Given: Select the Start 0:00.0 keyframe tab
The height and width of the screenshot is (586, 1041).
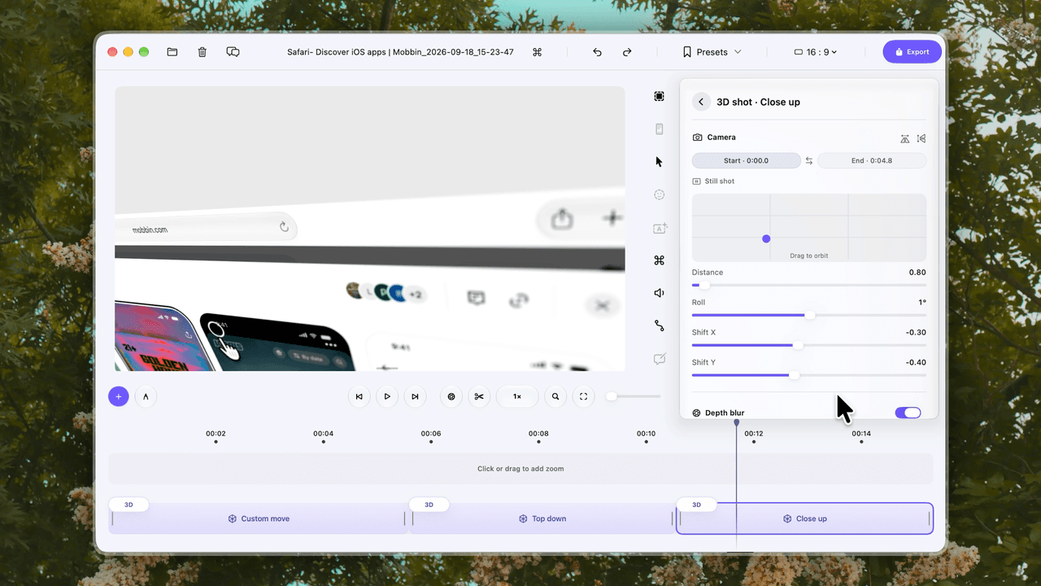Looking at the screenshot, I should coord(746,160).
